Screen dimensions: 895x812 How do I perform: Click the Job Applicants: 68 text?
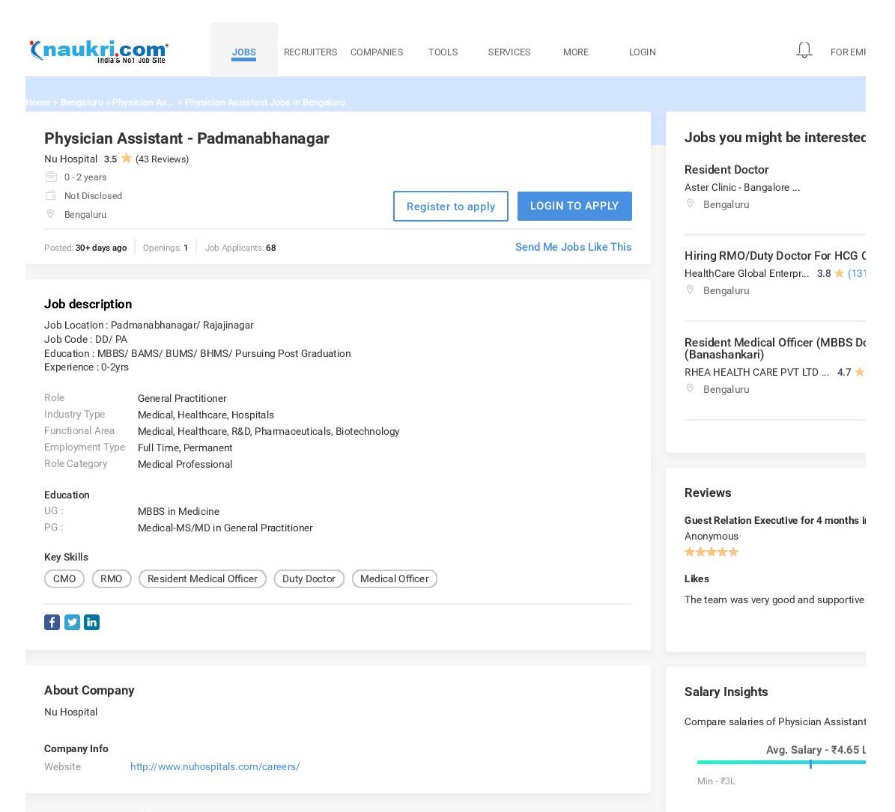tap(240, 248)
